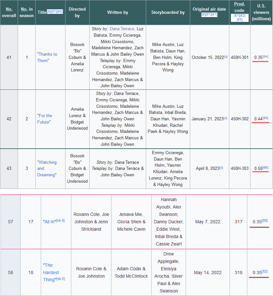Click the overall episode number 57 cell
The height and width of the screenshot is (296, 273).
(11, 222)
